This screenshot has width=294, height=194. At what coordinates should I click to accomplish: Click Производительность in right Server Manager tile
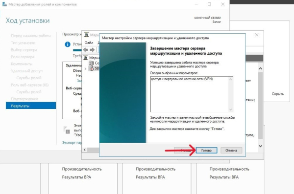[x=229, y=169]
